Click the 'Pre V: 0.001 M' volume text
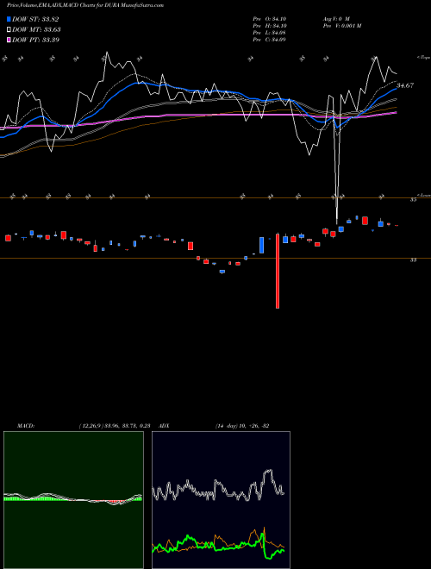Viewport: 431px width, 569px height. click(x=341, y=26)
